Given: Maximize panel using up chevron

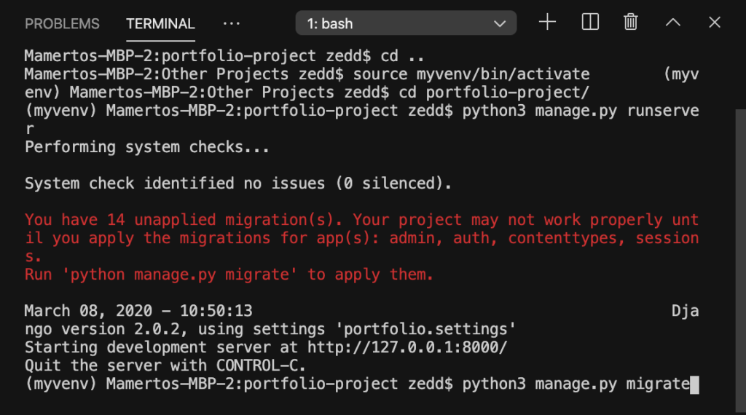Looking at the screenshot, I should (x=672, y=23).
